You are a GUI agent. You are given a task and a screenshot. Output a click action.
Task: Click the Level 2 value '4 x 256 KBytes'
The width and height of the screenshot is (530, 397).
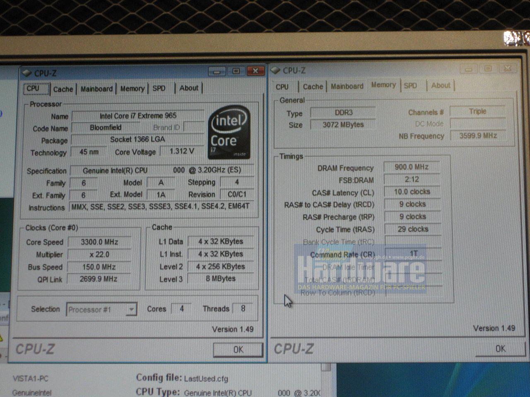tap(221, 267)
